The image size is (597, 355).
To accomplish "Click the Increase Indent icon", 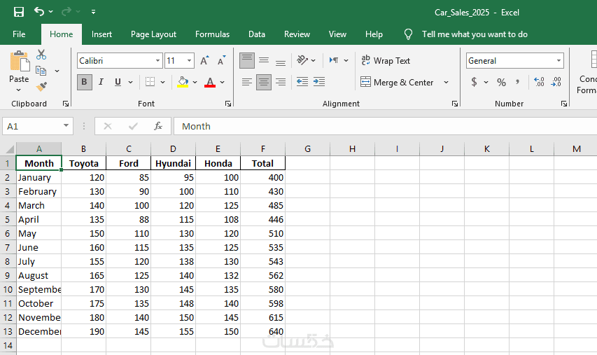I will [x=319, y=81].
